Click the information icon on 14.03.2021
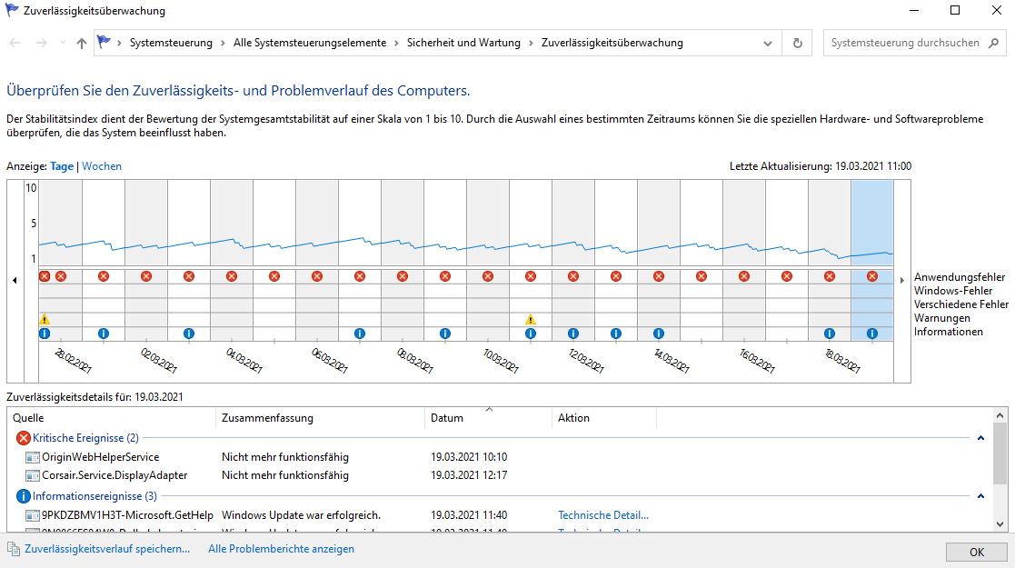This screenshot has height=568, width=1015. coord(659,334)
